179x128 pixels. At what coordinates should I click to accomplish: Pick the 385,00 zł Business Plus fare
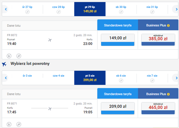158,40
